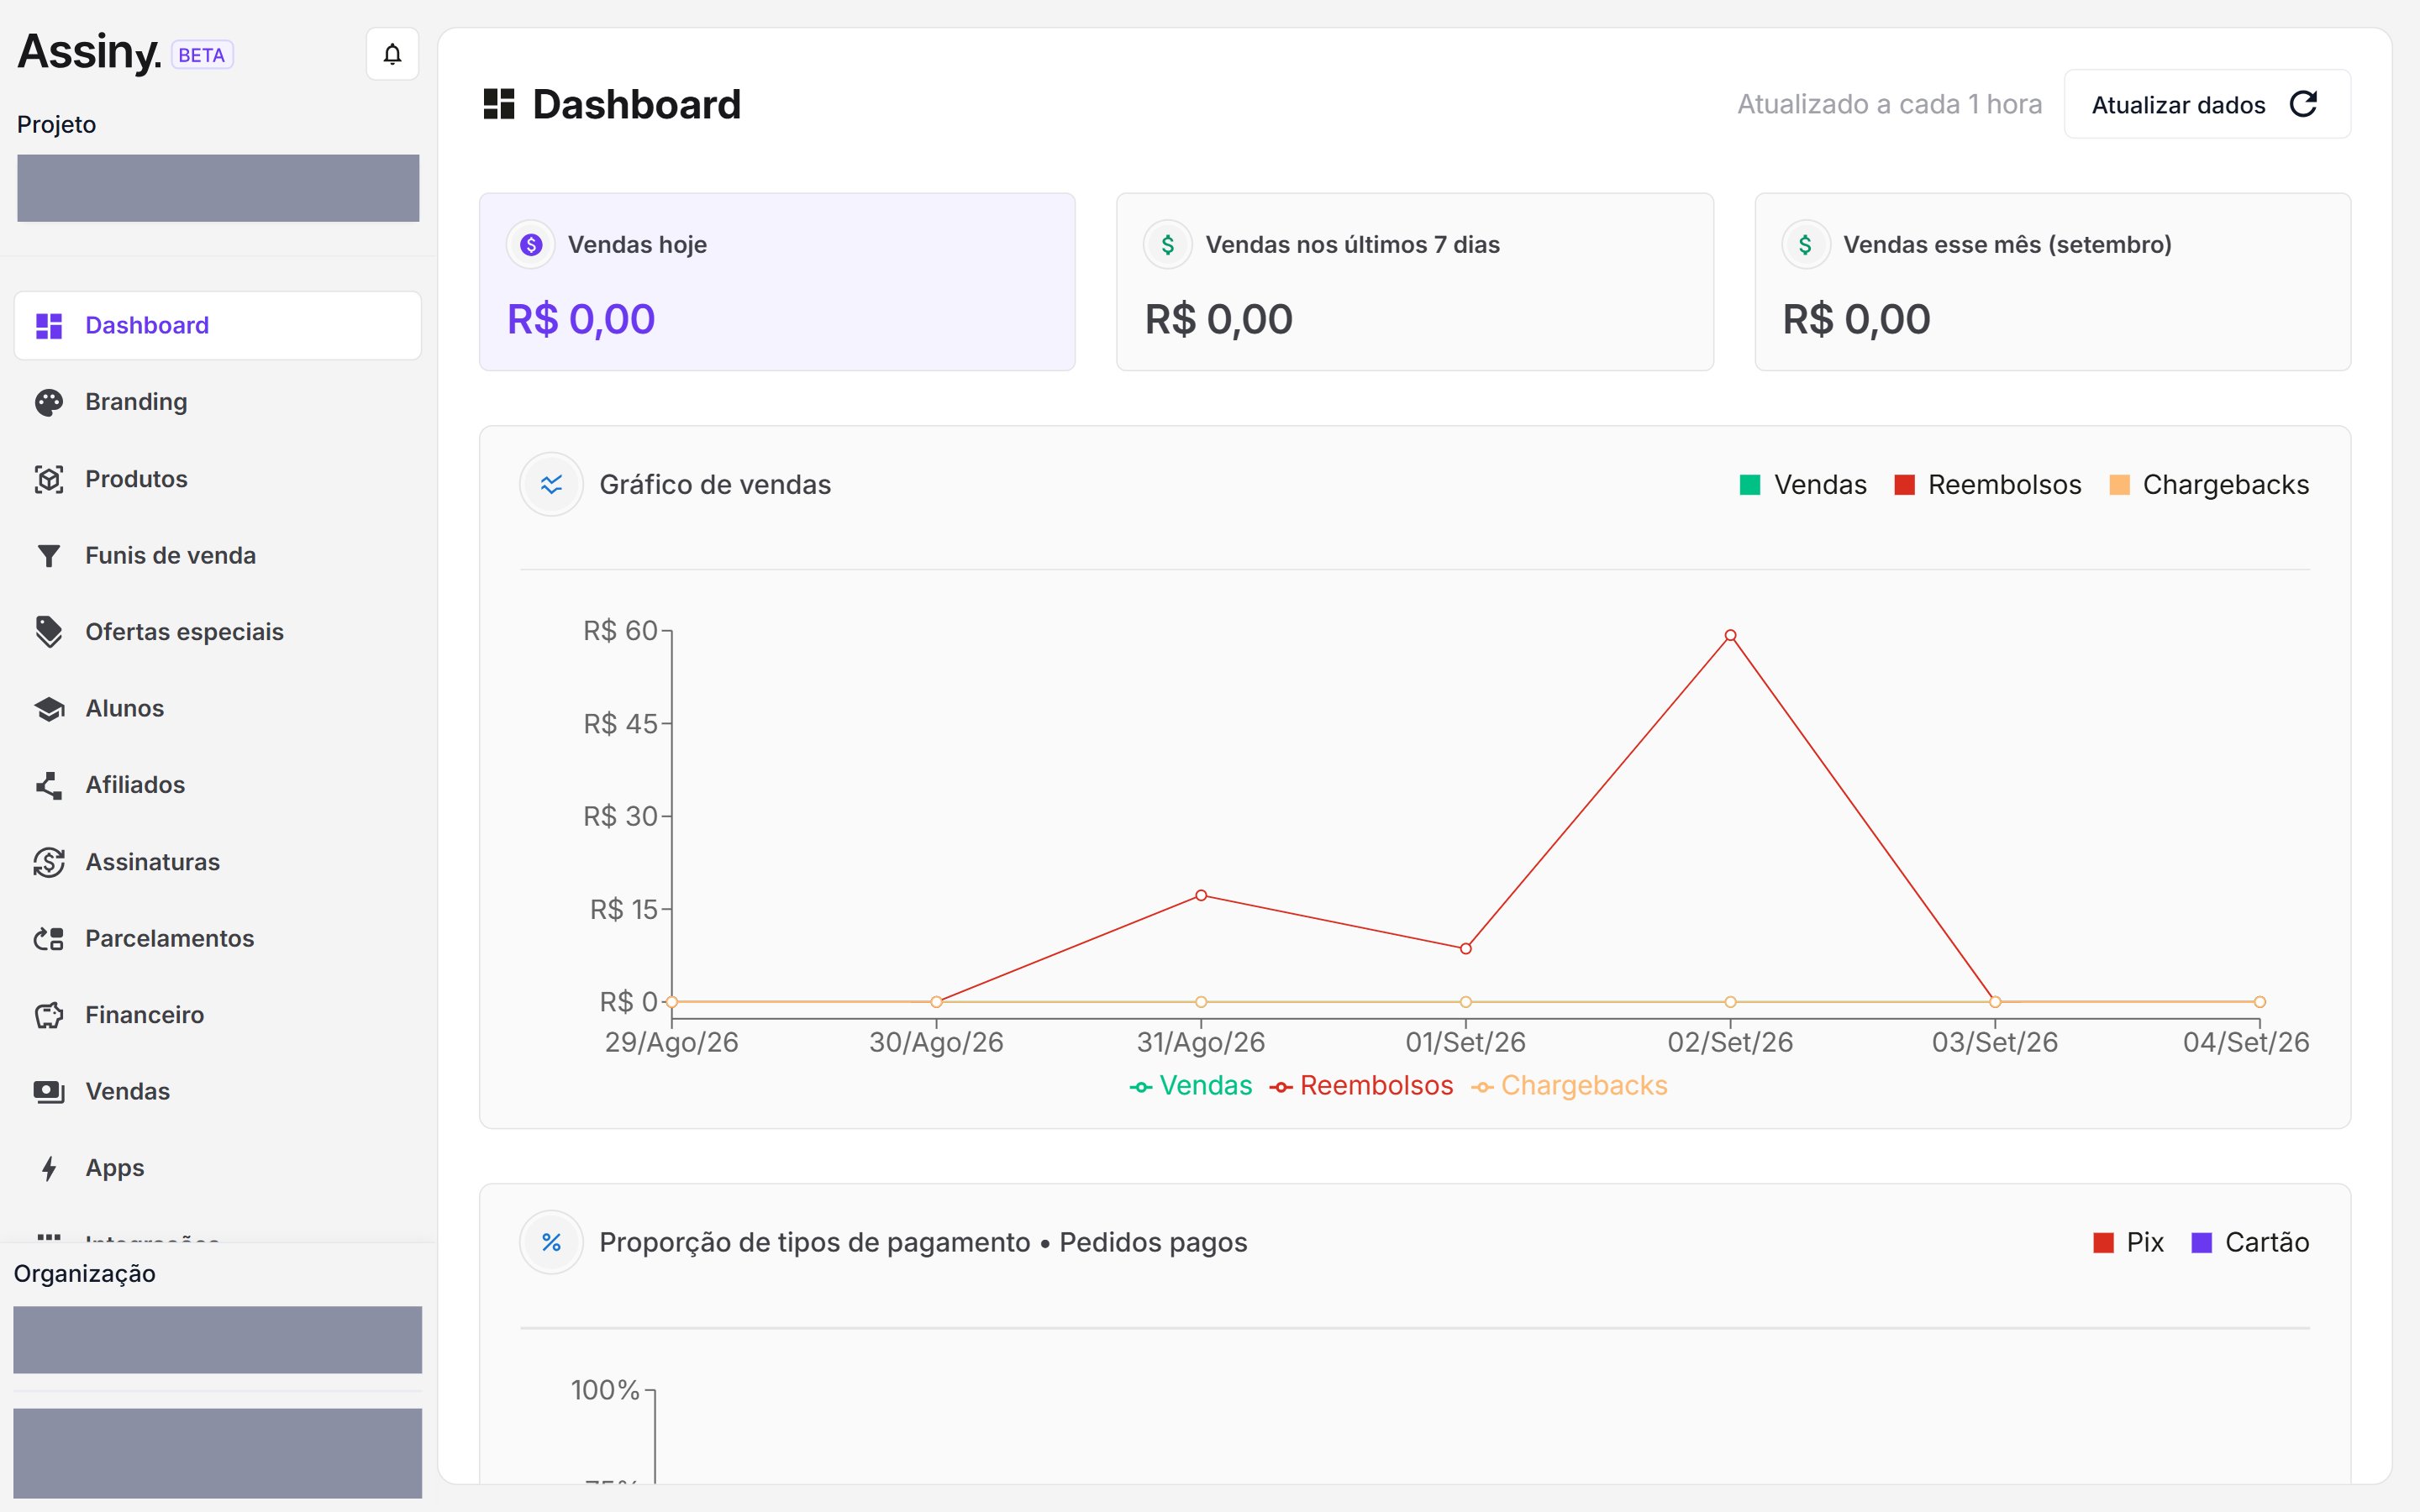The height and width of the screenshot is (1512, 2420).
Task: Click the data point on 04/Set/26
Action: pos(2259,1002)
